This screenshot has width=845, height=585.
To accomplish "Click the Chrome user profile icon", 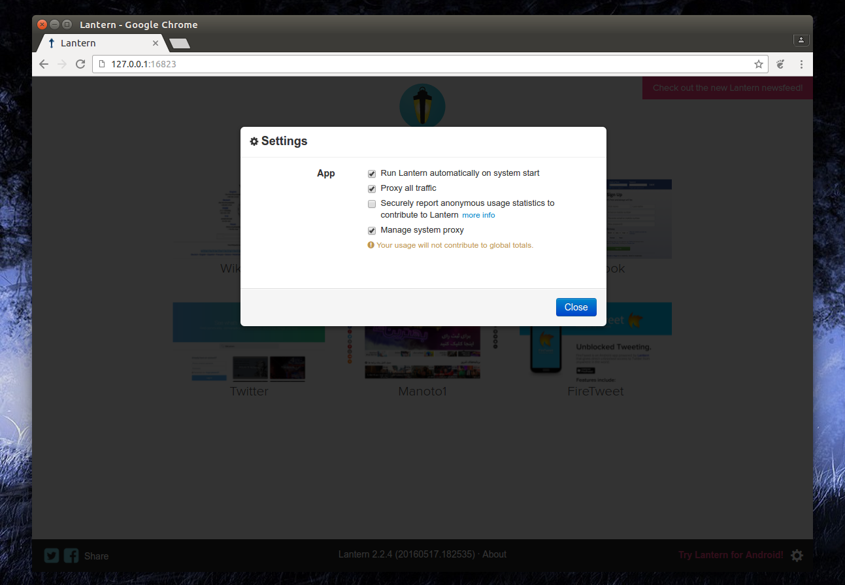I will click(801, 41).
